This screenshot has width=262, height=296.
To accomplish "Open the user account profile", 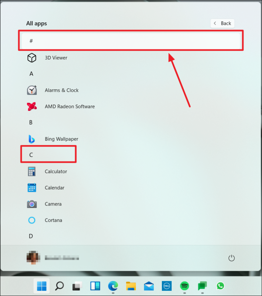I will (53, 258).
